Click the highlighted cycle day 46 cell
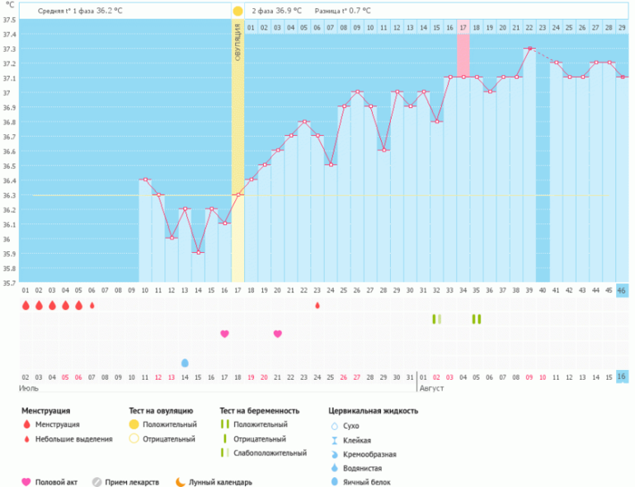 (622, 290)
